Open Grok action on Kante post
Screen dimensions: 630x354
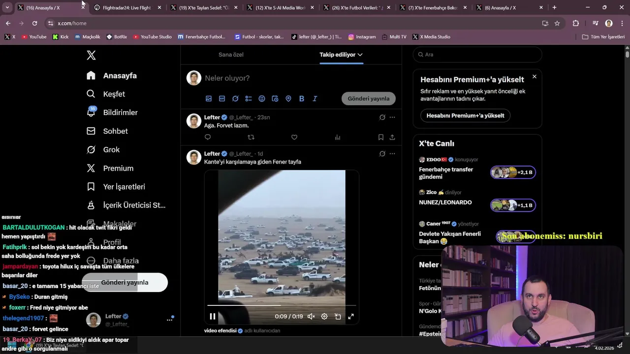coord(382,154)
